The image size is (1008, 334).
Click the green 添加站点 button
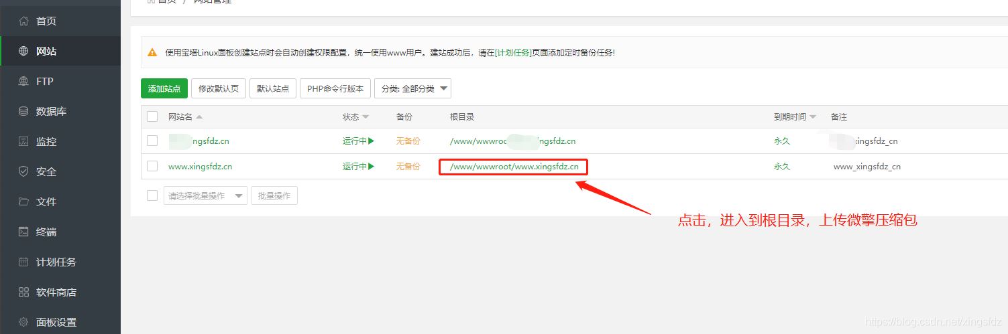coord(164,88)
